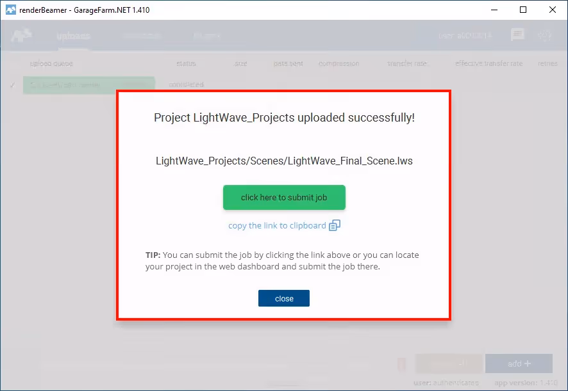
Task: Click the 'add +' button at bottom right
Action: click(519, 363)
